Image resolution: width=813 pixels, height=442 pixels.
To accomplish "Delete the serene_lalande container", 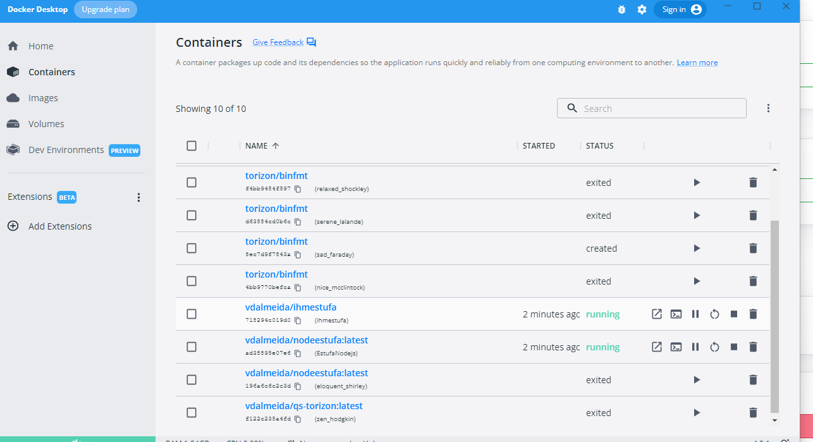I will pos(753,215).
